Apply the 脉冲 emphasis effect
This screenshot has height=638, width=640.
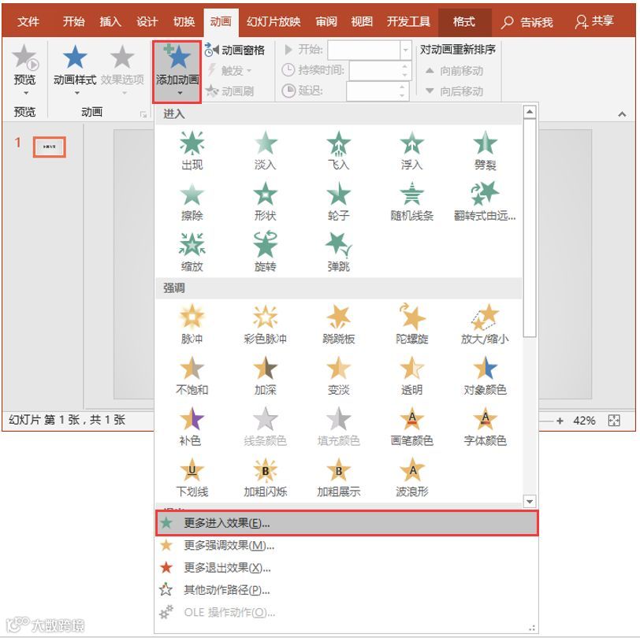[x=192, y=325]
